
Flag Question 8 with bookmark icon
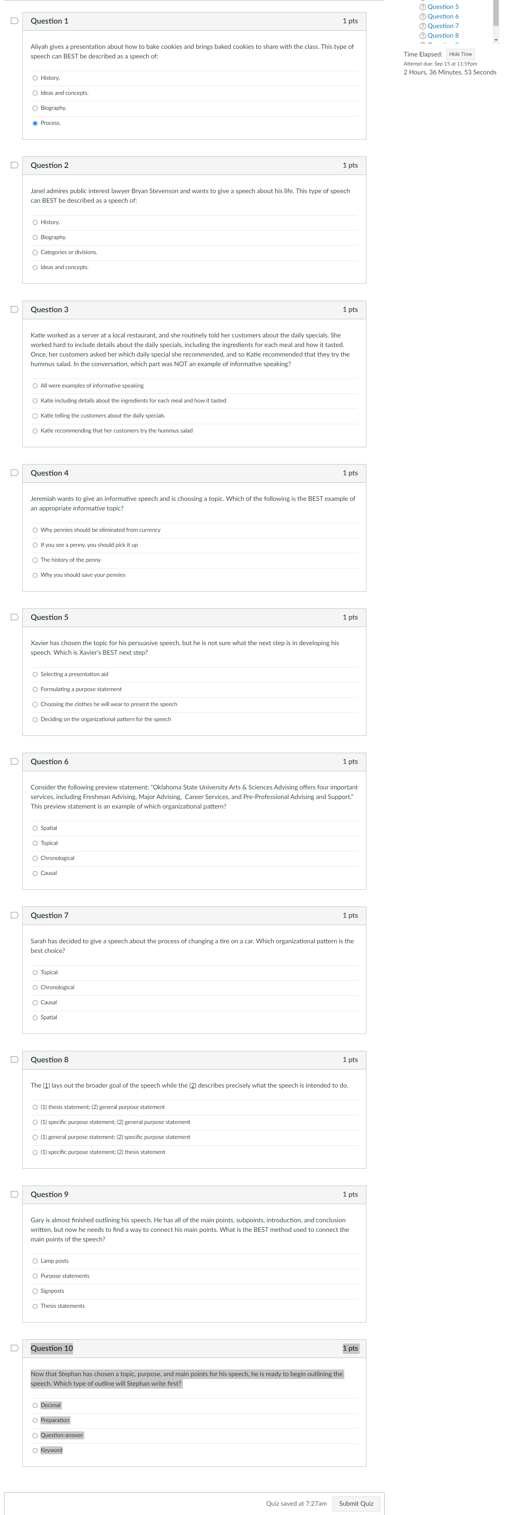(15, 1059)
